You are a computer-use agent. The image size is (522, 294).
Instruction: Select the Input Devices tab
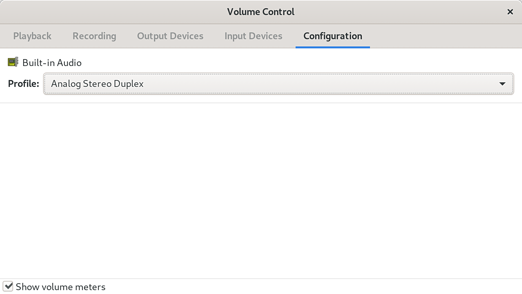pyautogui.click(x=253, y=36)
